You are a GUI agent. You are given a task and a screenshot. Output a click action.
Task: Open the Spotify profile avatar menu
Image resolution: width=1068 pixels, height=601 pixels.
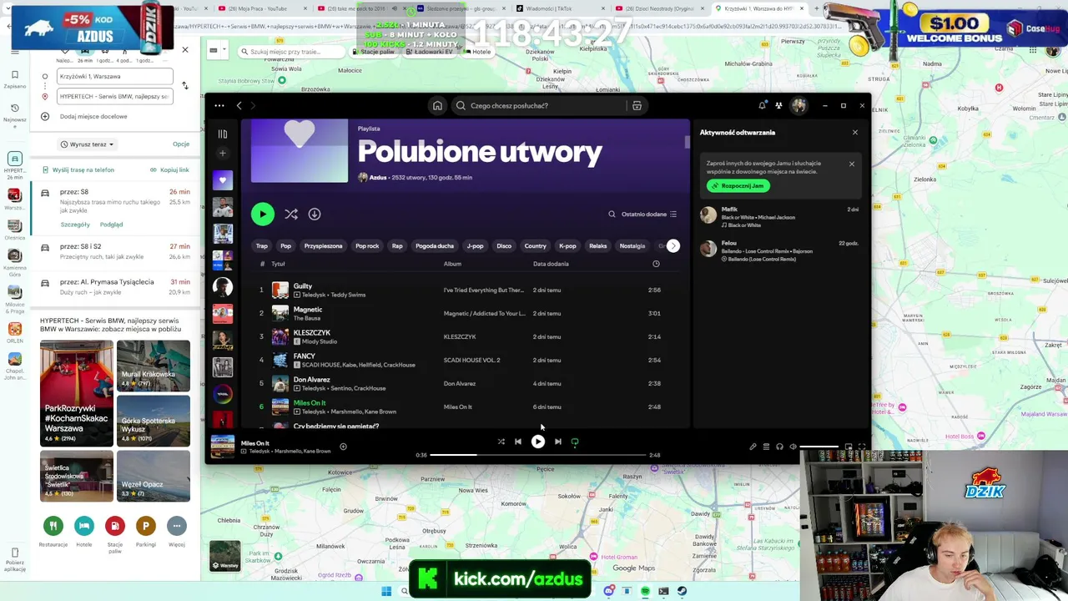click(x=798, y=105)
